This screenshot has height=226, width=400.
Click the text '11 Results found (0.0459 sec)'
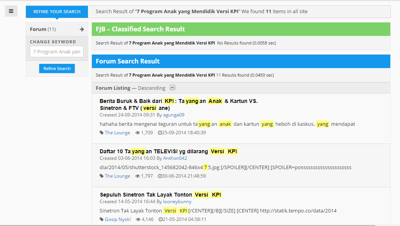click(x=245, y=75)
